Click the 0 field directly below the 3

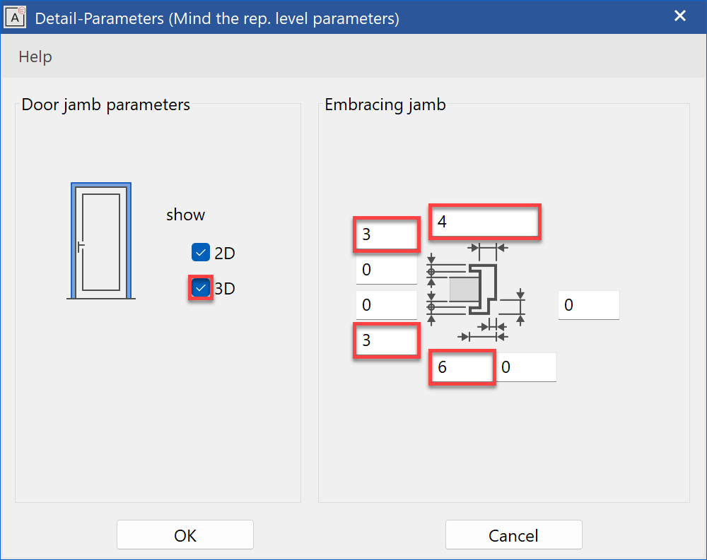tap(387, 269)
